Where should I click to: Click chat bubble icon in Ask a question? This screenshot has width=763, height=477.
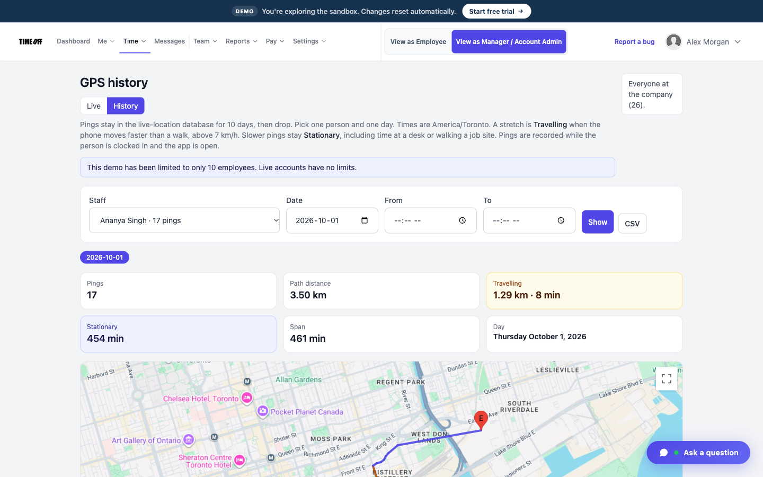(663, 453)
